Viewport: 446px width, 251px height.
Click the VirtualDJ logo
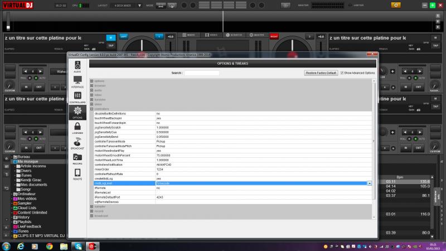pyautogui.click(x=18, y=5)
